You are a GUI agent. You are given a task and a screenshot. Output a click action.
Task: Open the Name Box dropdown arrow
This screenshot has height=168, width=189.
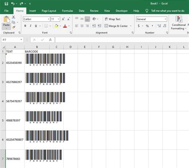tap(21, 40)
